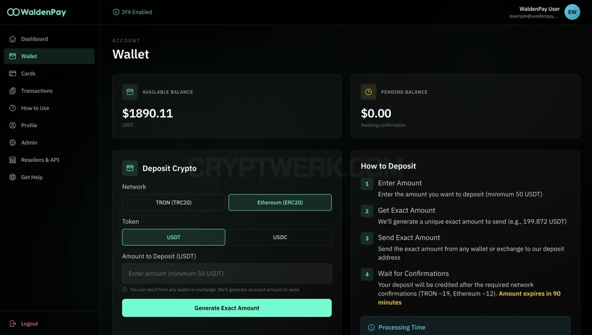Focus the Amount to Deposit input field
This screenshot has height=335, width=592.
(x=227, y=274)
